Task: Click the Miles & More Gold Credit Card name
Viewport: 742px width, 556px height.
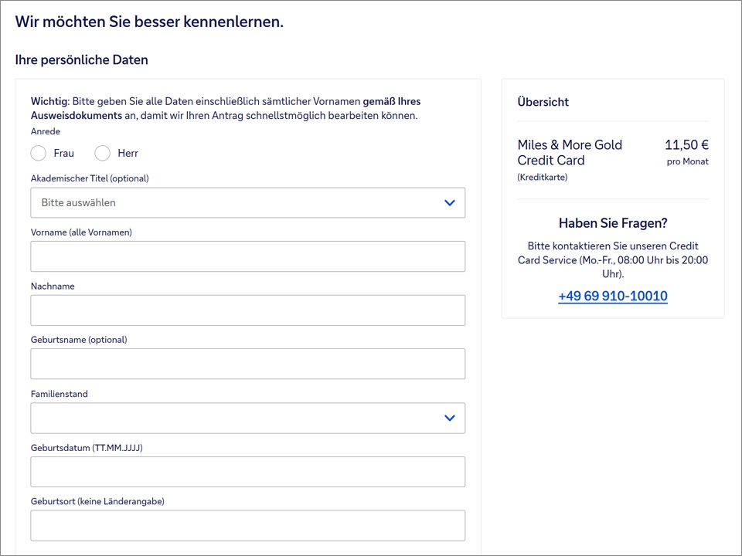Action: (570, 153)
